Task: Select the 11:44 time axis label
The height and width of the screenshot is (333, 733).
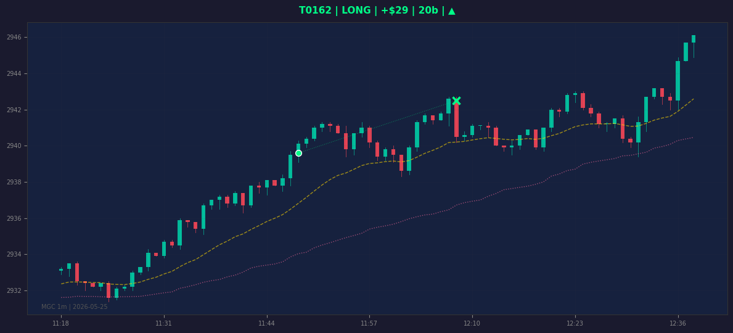Action: (266, 323)
